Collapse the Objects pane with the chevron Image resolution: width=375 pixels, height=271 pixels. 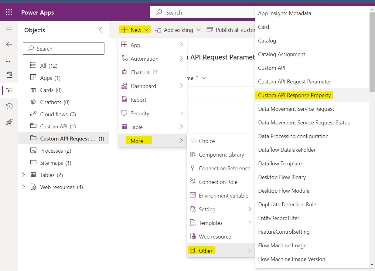[101, 30]
